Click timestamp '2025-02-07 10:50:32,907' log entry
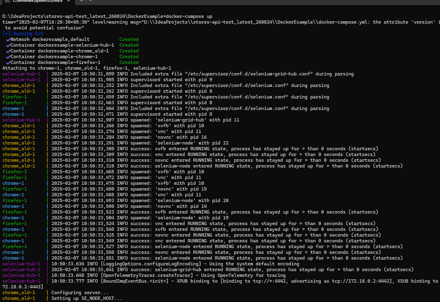Screen dimensions: 440x302 pos(83,120)
